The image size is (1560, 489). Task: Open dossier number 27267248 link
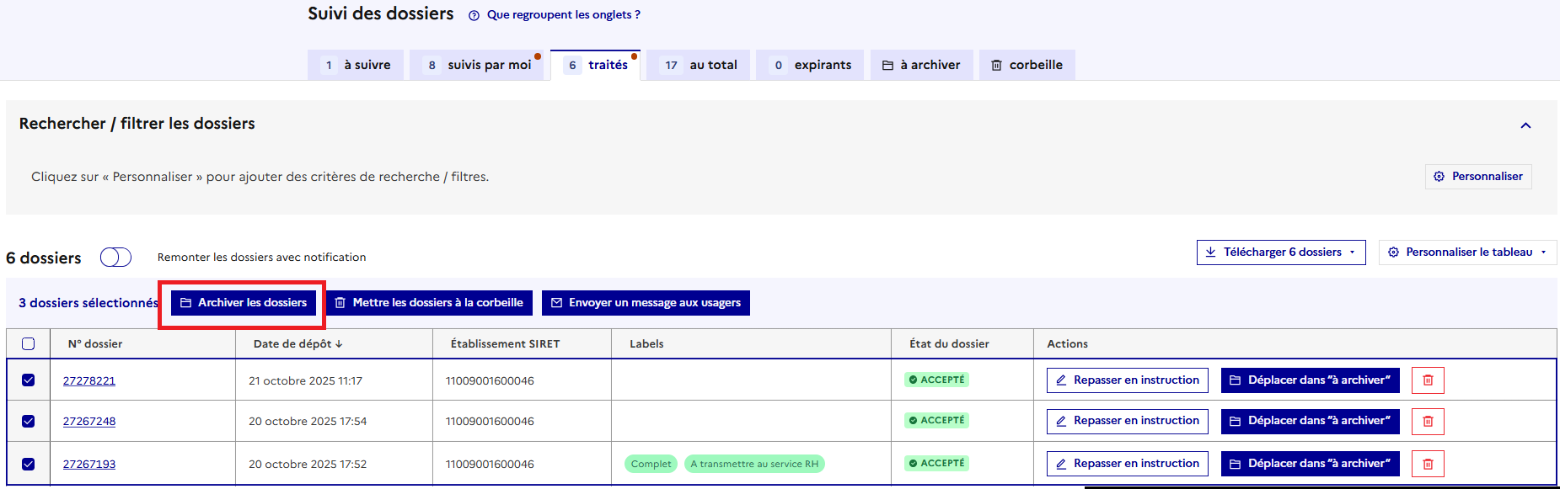tap(89, 422)
